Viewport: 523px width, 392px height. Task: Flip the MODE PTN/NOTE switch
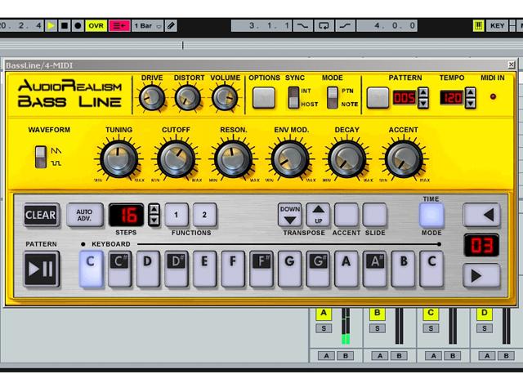pyautogui.click(x=333, y=98)
